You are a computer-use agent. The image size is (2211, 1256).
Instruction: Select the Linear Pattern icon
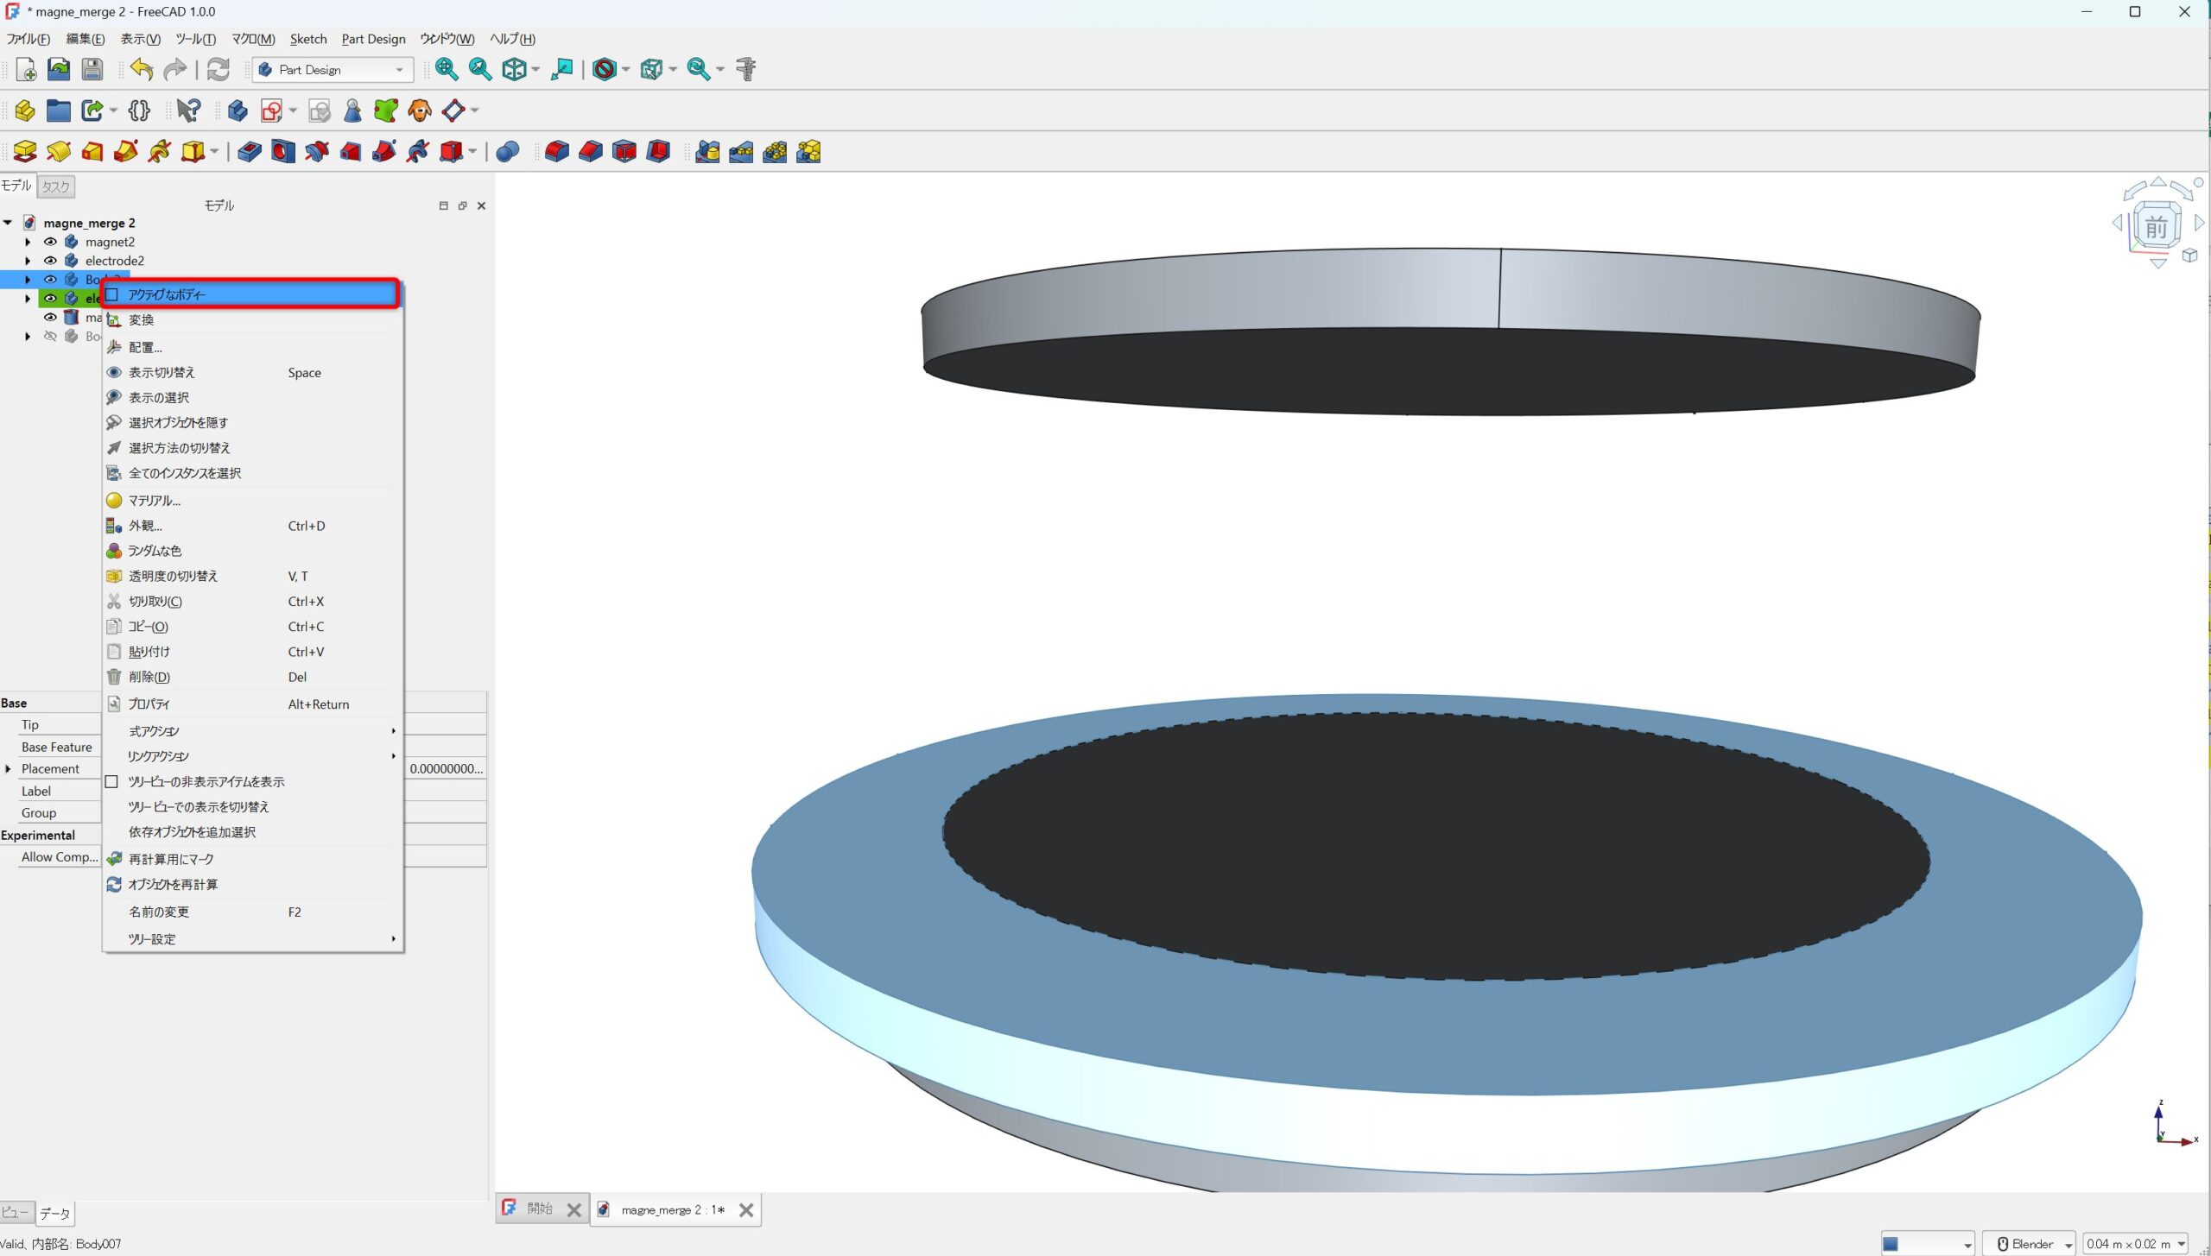pos(741,152)
